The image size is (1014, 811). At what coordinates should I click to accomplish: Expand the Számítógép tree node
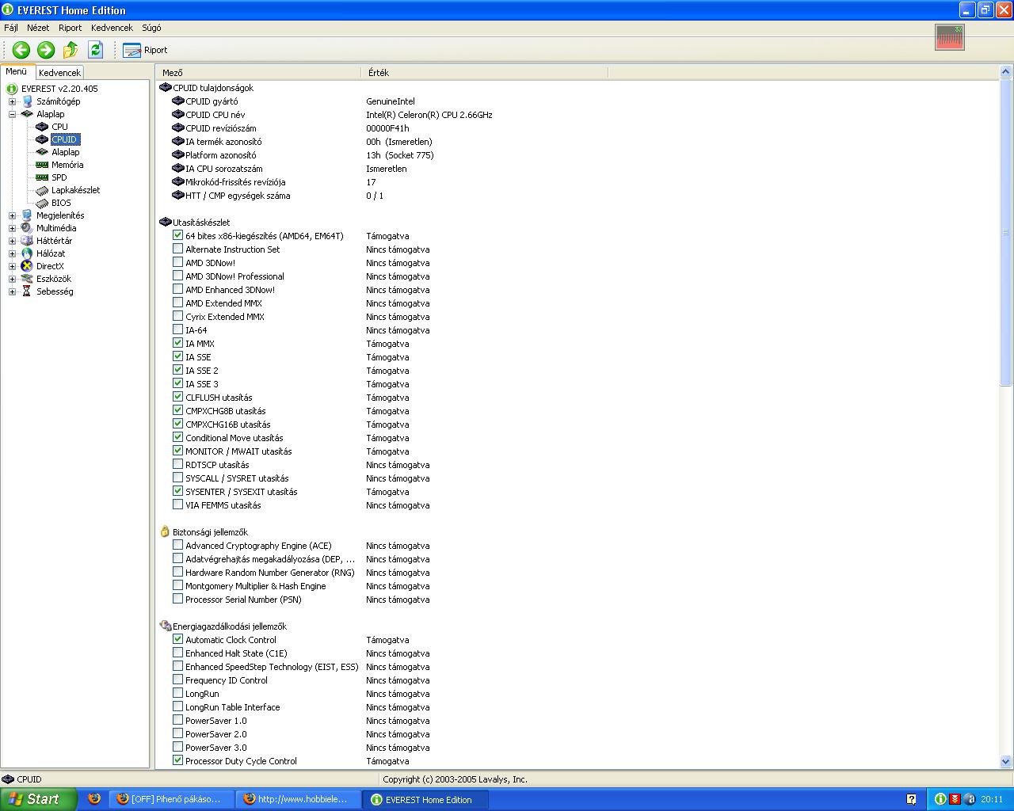click(x=12, y=101)
